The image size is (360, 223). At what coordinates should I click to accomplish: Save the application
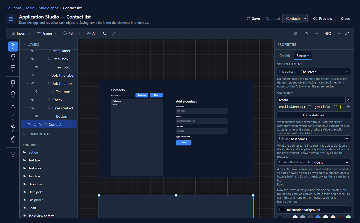[x=253, y=18]
